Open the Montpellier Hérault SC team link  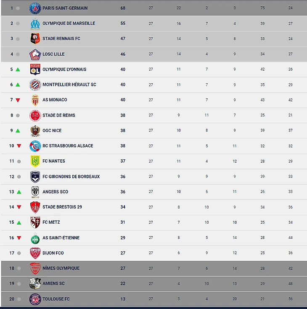click(69, 85)
